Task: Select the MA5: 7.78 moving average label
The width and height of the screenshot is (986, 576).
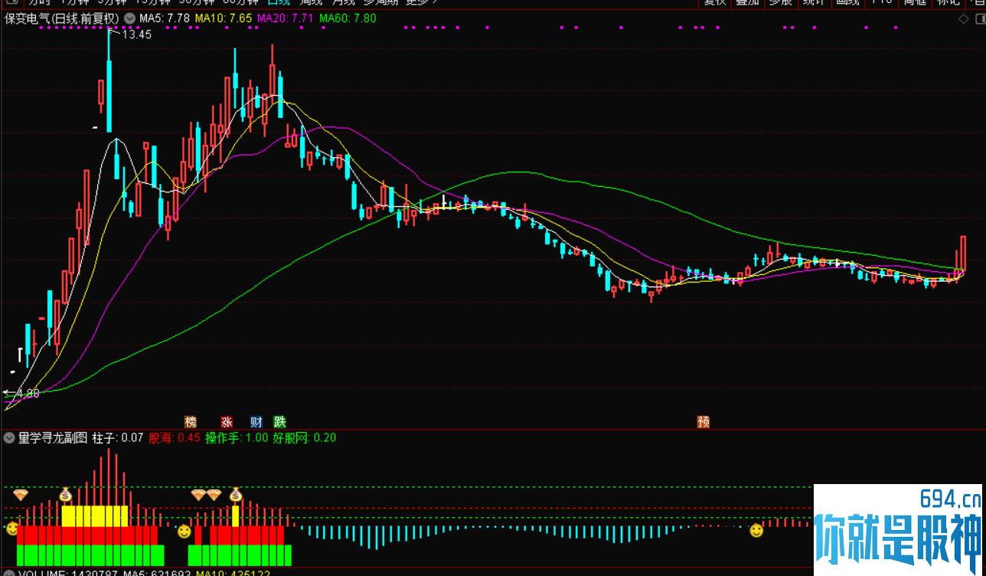Action: pos(165,18)
